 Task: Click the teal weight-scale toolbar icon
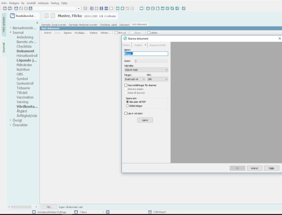pyautogui.click(x=148, y=8)
